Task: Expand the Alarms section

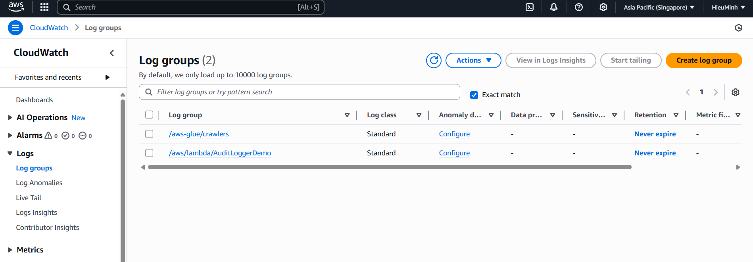Action: [10, 136]
